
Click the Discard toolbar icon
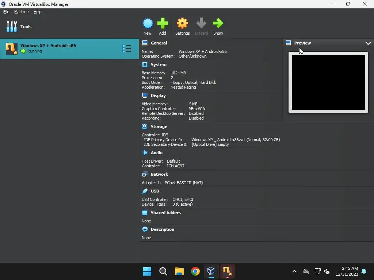[201, 24]
